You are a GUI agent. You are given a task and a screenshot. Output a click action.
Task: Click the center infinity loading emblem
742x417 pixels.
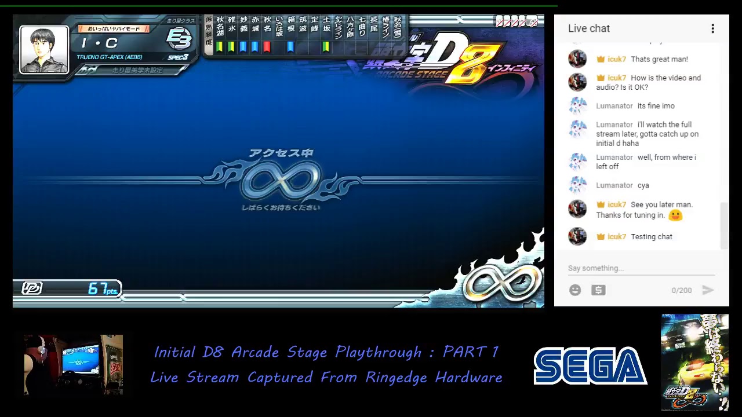[281, 180]
